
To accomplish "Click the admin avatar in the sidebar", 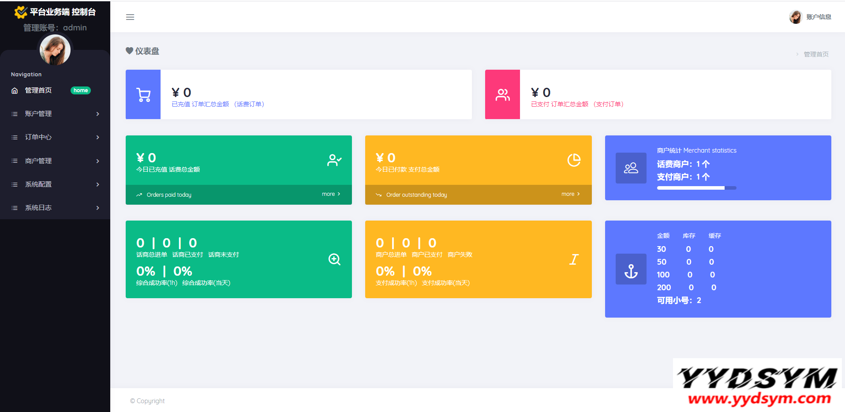I will pos(55,50).
